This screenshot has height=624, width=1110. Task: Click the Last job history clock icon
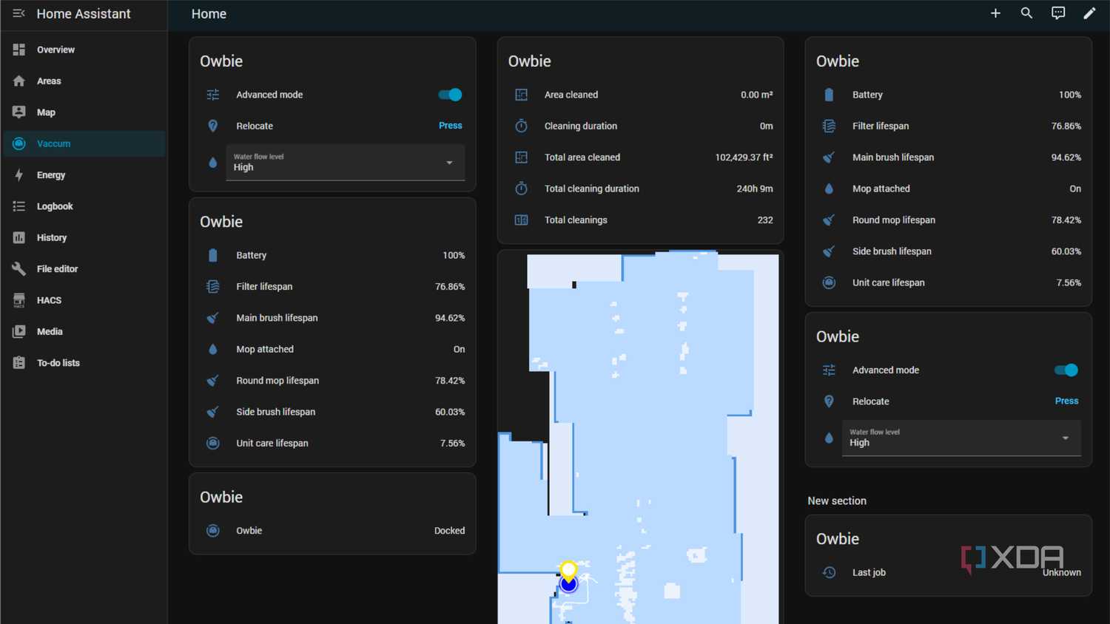(829, 572)
